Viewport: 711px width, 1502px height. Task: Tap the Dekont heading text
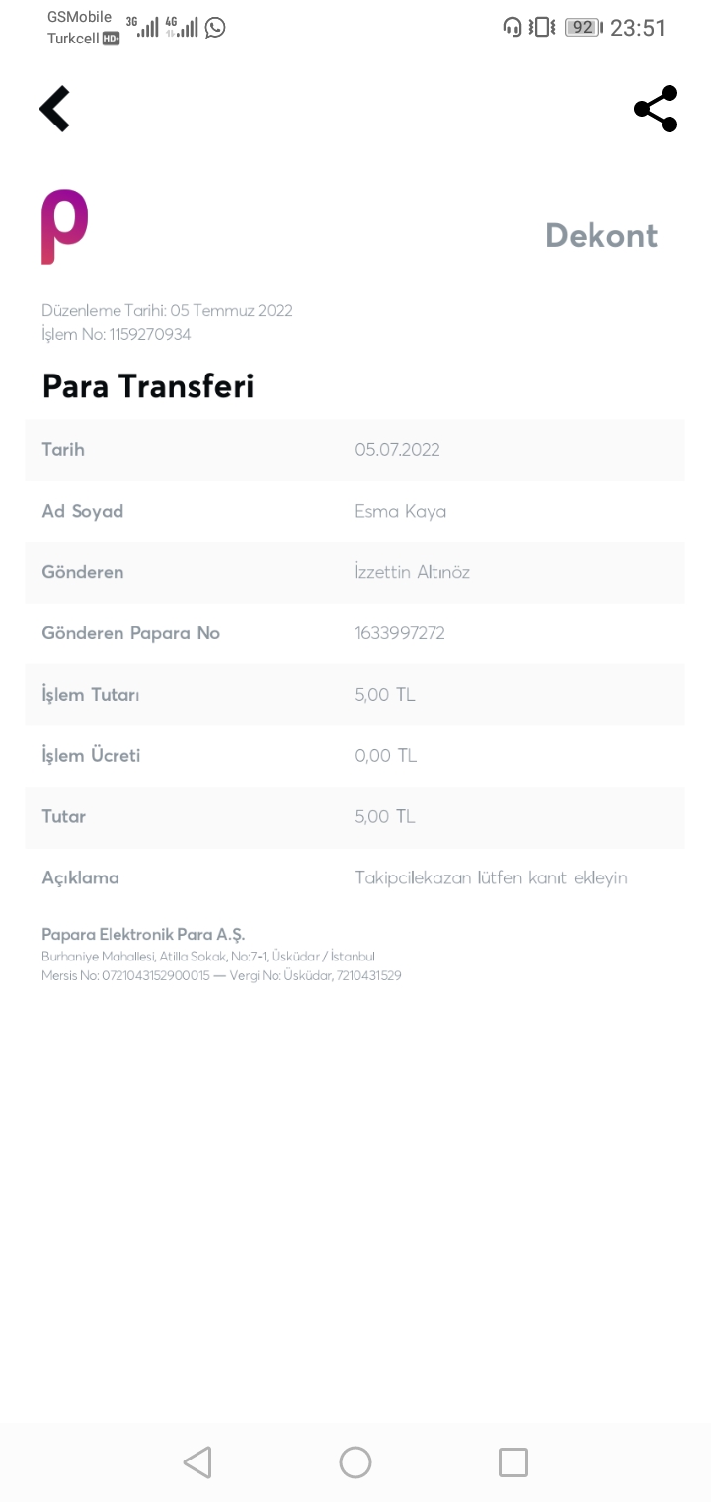[601, 235]
